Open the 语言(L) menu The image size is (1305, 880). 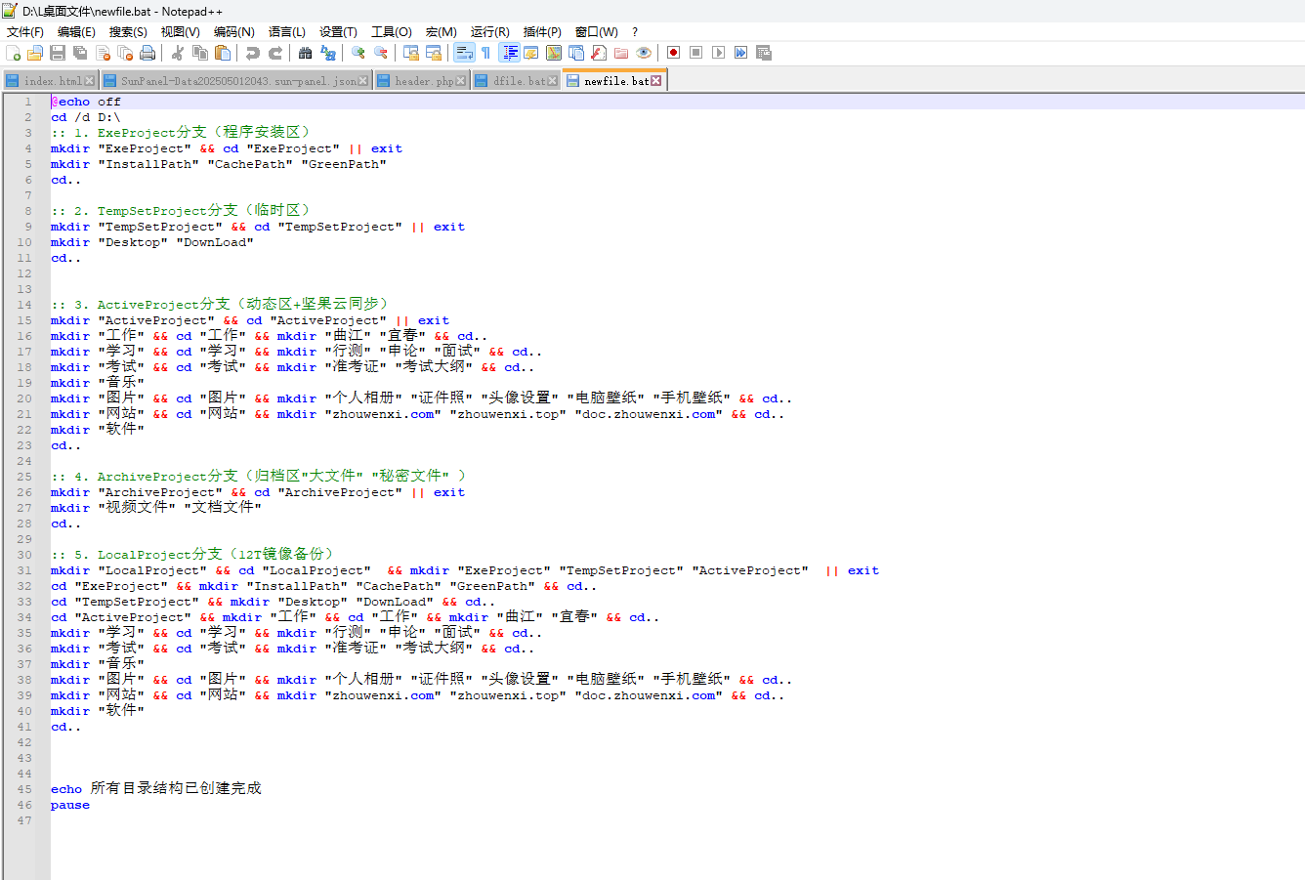[286, 31]
